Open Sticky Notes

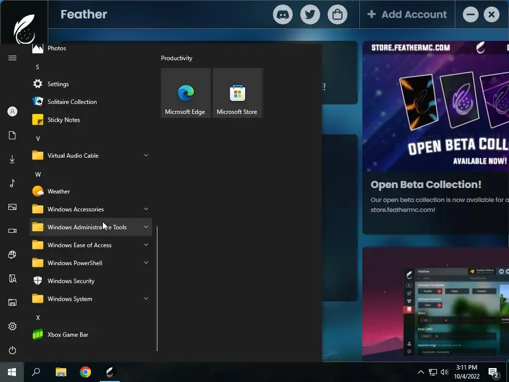click(x=91, y=119)
